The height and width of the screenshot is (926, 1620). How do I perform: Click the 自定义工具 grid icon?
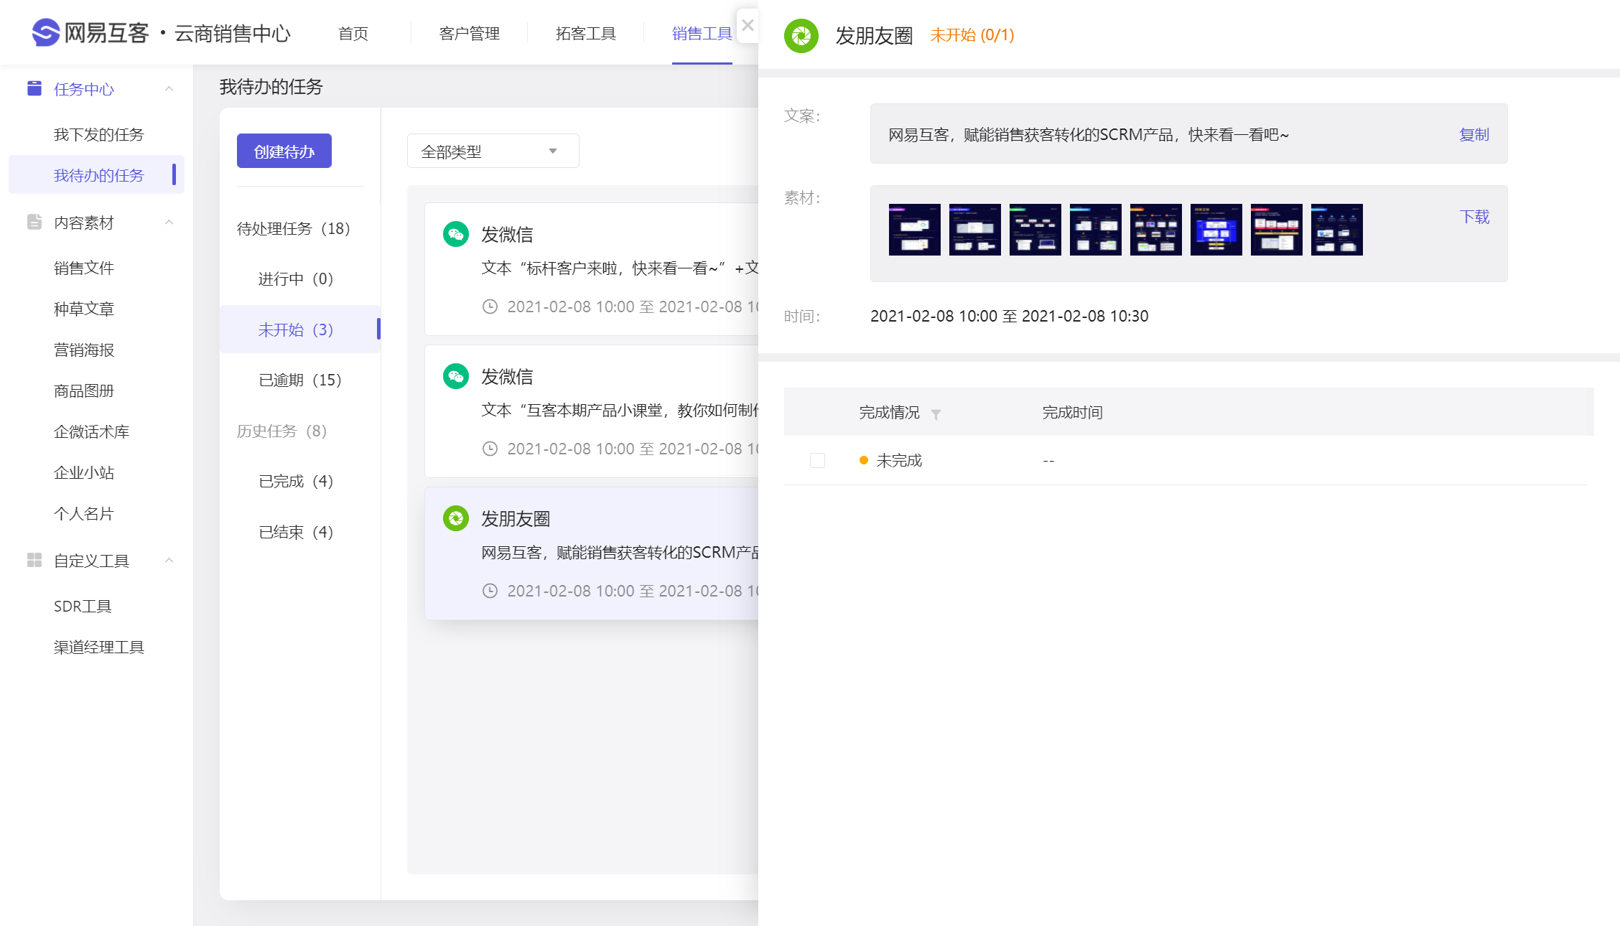click(x=34, y=560)
